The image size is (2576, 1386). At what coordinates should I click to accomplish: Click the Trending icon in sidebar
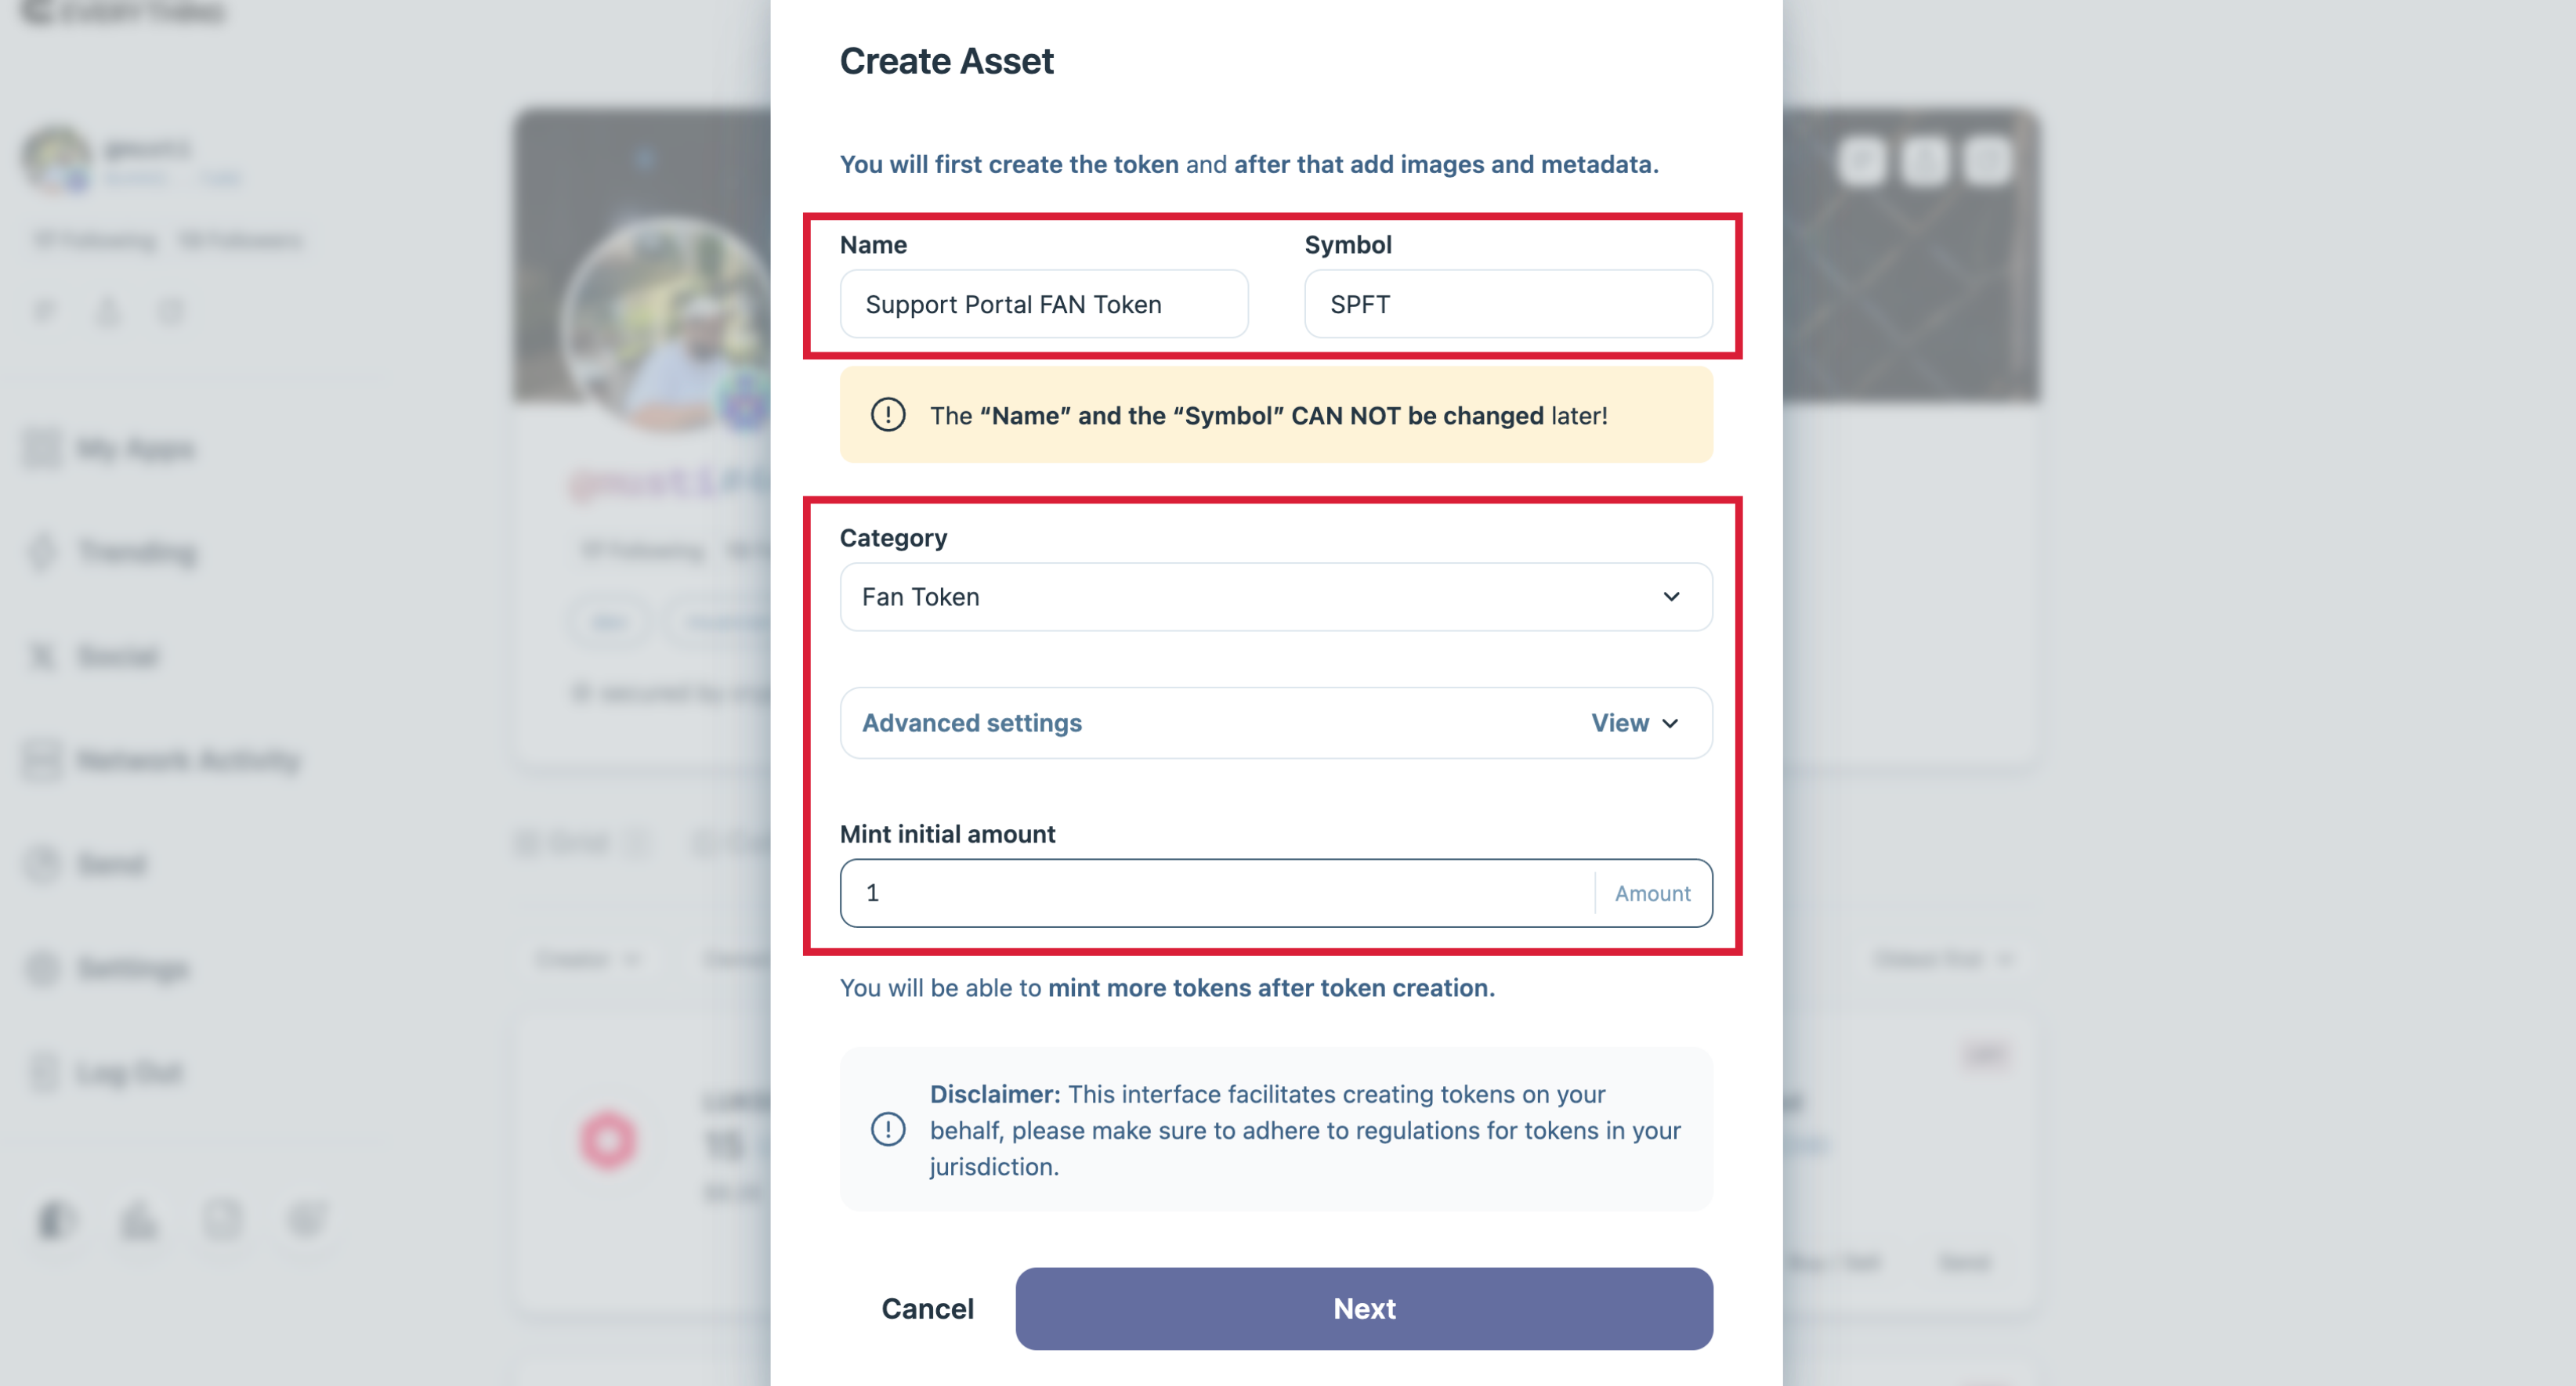[x=43, y=551]
